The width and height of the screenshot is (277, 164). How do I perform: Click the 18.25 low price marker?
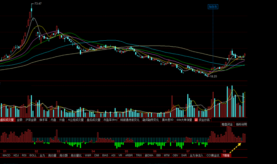coord(213,76)
